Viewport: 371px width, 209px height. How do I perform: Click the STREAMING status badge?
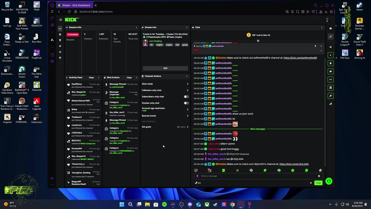[x=73, y=35]
